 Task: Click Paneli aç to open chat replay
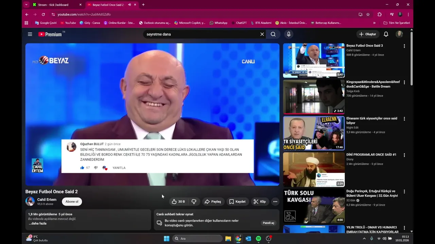coord(268,223)
